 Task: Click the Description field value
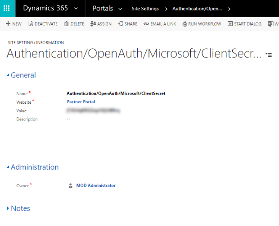pyautogui.click(x=68, y=119)
